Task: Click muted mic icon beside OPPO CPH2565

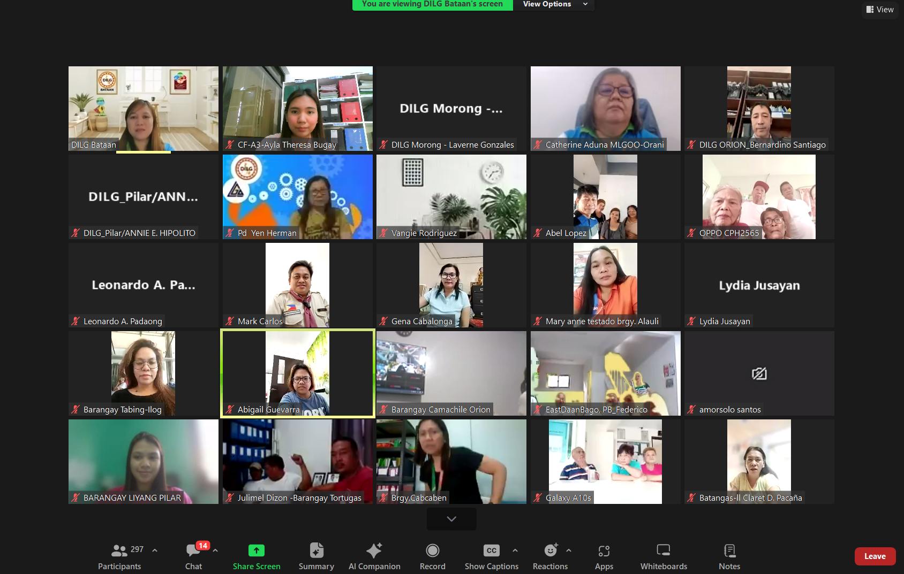Action: (691, 233)
